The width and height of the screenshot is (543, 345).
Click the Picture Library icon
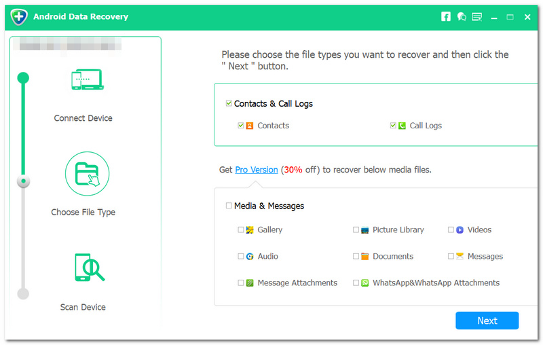coord(364,230)
